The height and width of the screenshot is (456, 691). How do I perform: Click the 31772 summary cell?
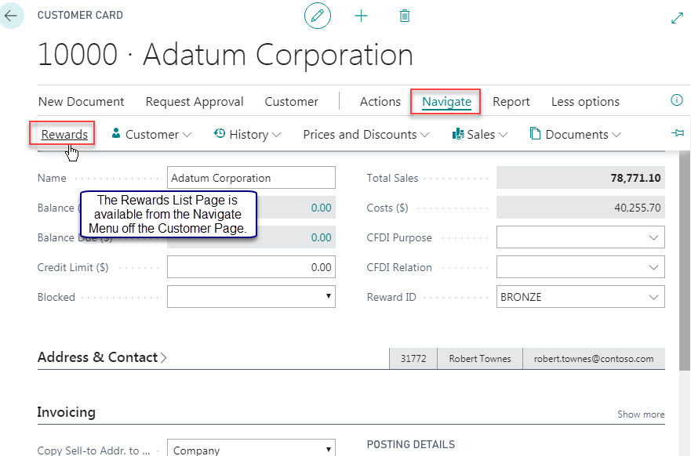click(413, 359)
